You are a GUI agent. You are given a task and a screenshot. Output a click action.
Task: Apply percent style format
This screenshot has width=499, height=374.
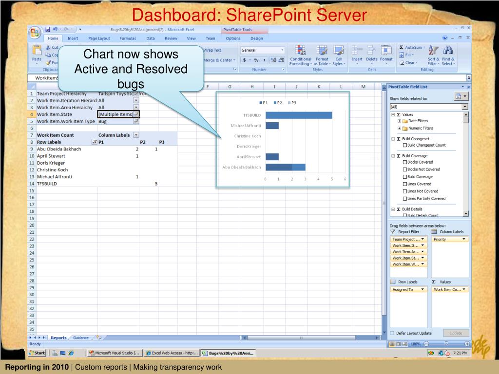[256, 60]
